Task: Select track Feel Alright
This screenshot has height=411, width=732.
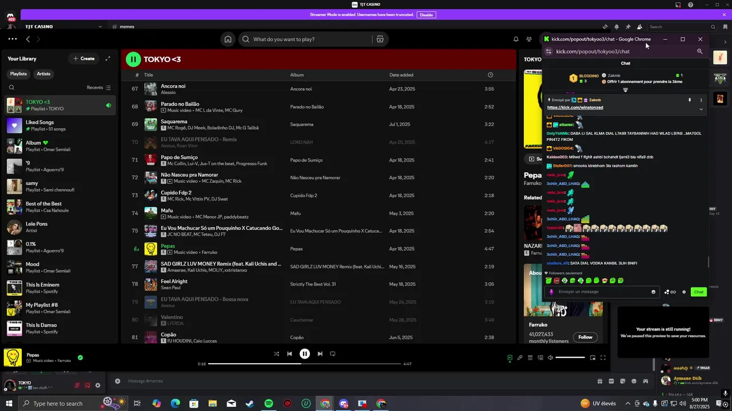Action: click(x=317, y=284)
